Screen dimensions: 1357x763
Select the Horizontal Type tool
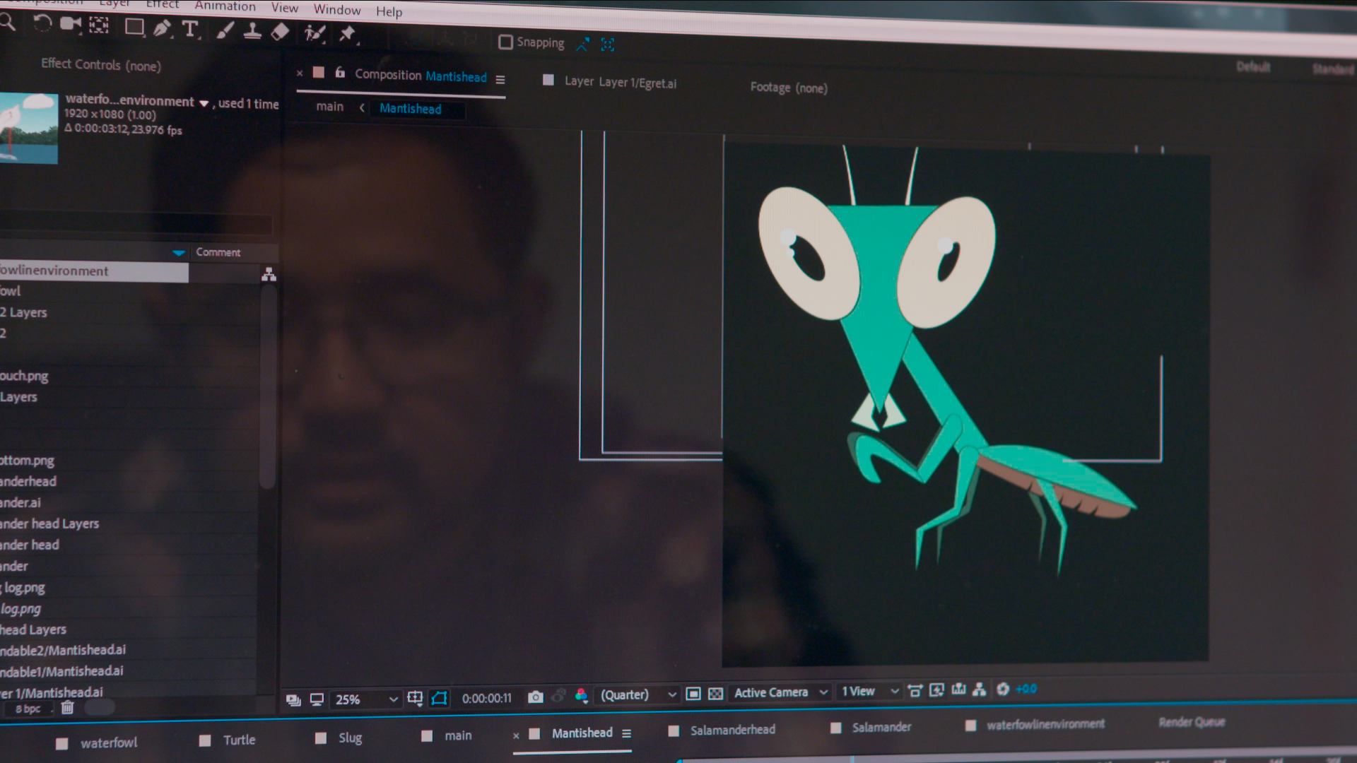[x=189, y=30]
